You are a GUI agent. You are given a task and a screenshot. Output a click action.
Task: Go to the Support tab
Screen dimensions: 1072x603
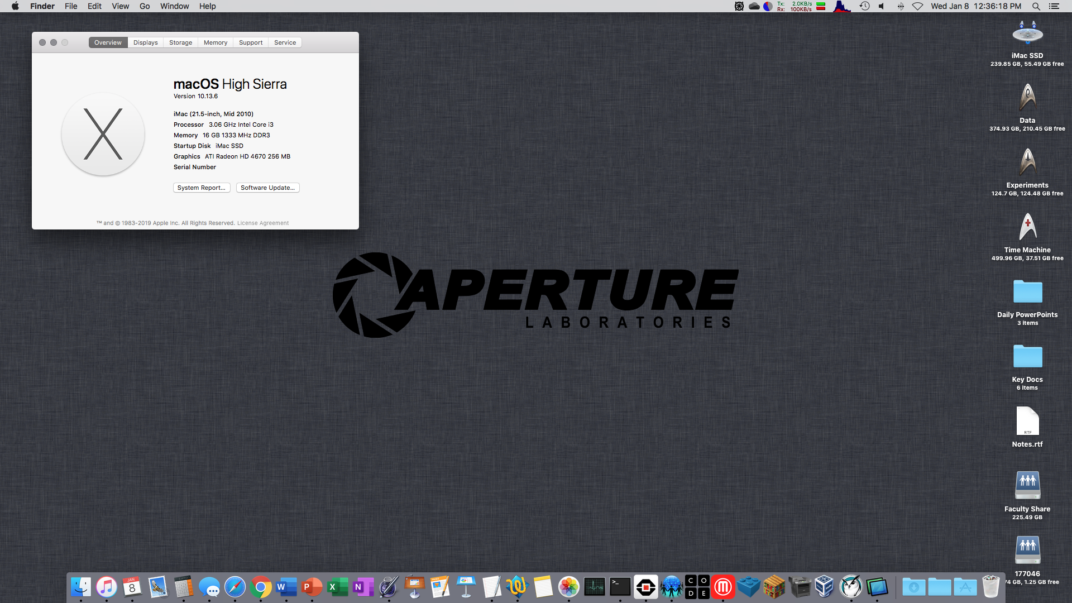pos(251,42)
